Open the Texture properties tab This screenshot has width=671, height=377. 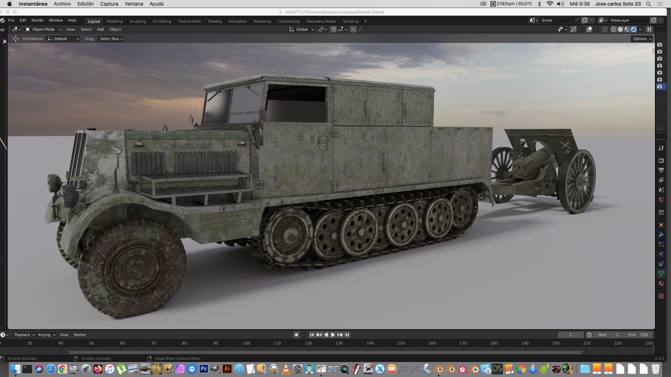(661, 296)
